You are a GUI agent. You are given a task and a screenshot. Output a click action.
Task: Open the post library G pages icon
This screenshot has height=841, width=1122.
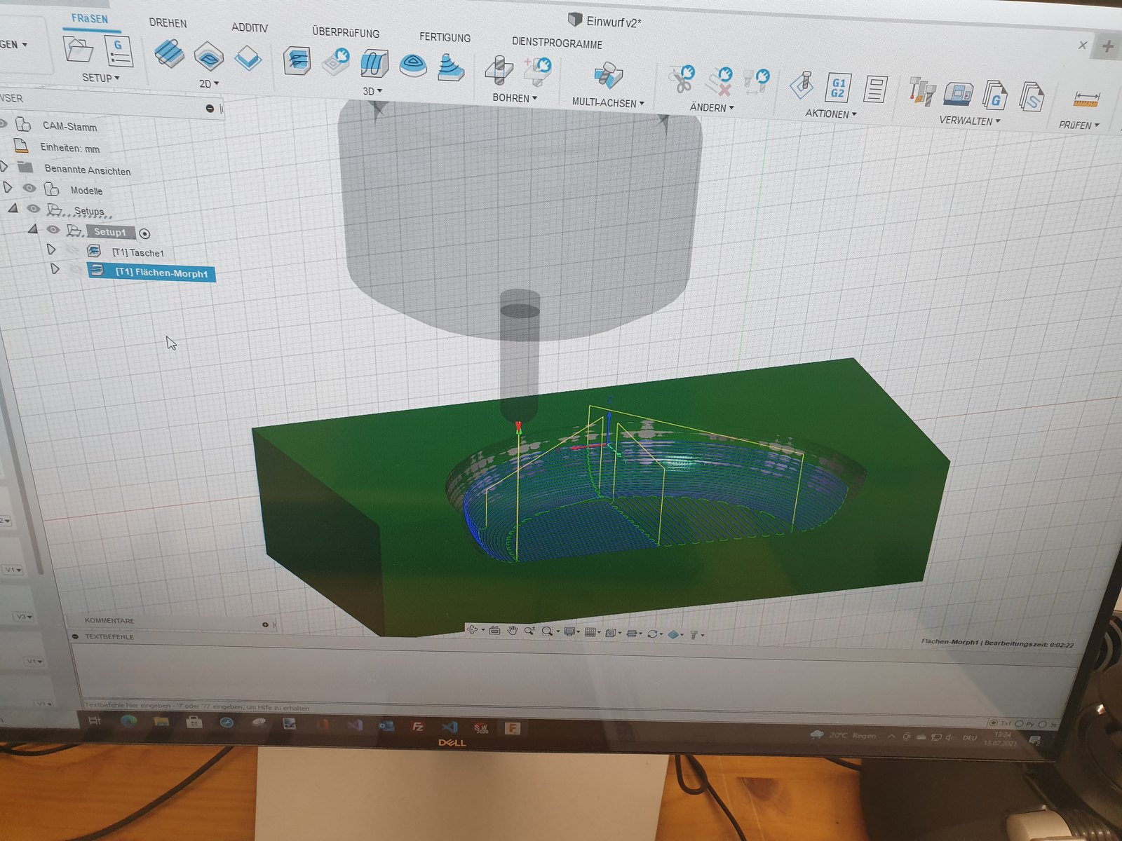point(995,95)
